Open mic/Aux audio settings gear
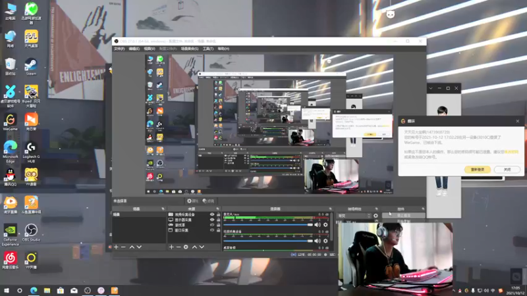The width and height of the screenshot is (527, 296). 325,224
